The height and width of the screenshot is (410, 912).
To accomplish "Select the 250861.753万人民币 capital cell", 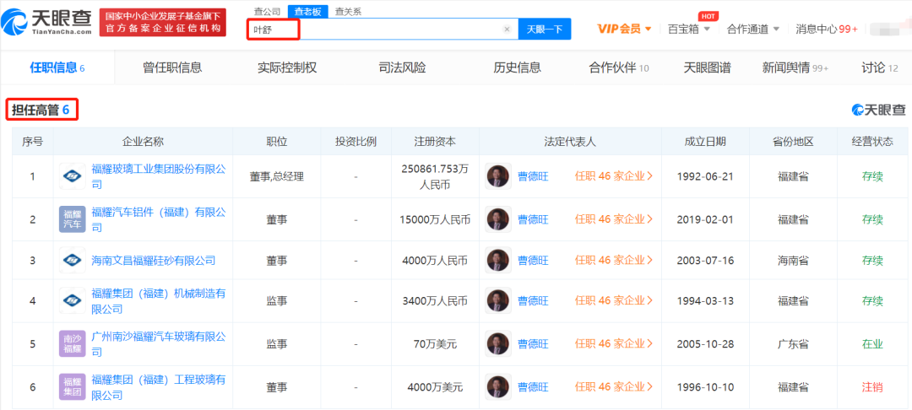I will click(x=435, y=176).
